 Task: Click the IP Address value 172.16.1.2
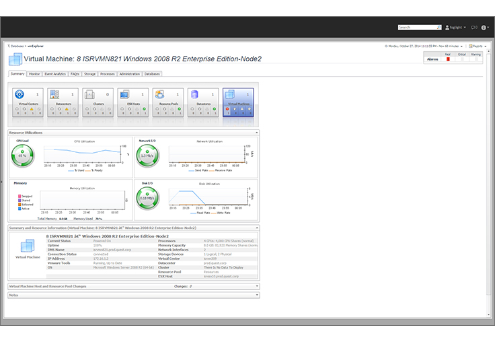[101, 259]
